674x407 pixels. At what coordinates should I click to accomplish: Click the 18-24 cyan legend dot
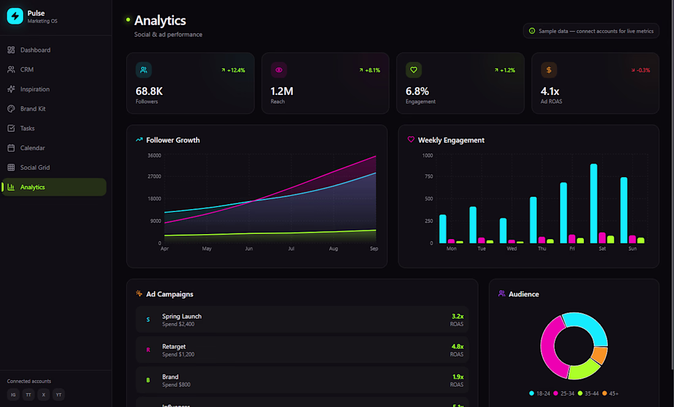(532, 394)
